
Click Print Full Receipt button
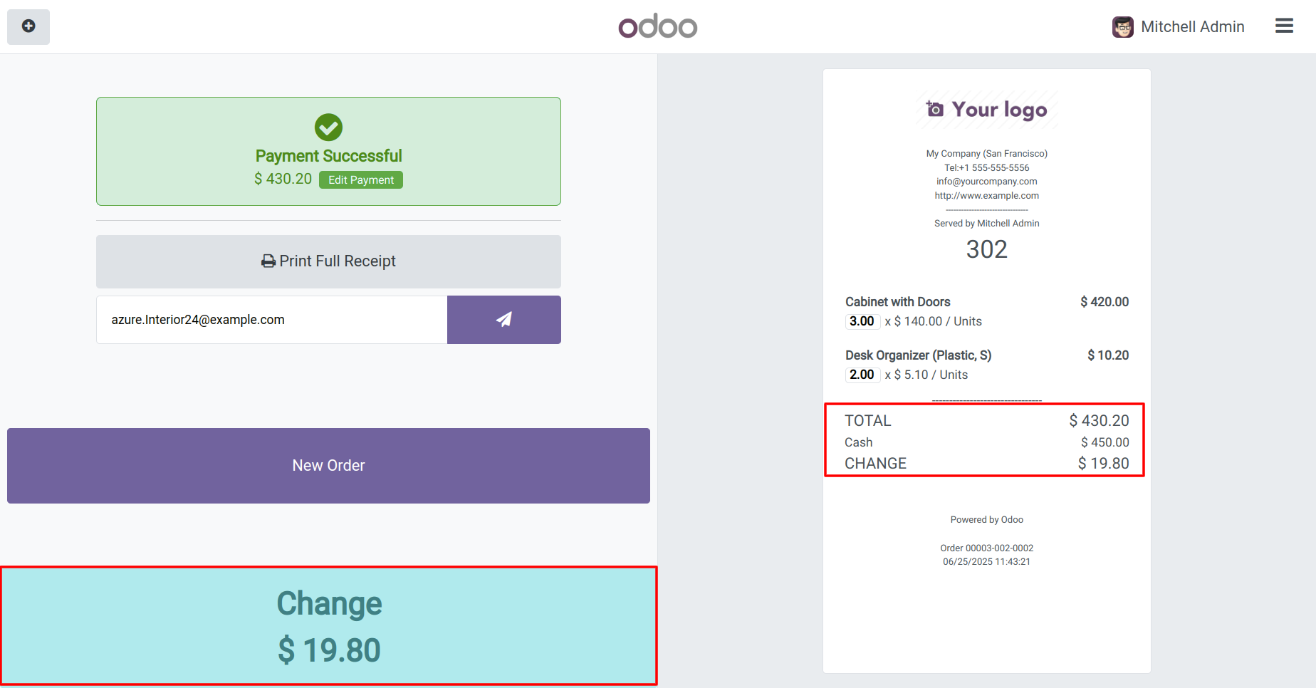(328, 261)
